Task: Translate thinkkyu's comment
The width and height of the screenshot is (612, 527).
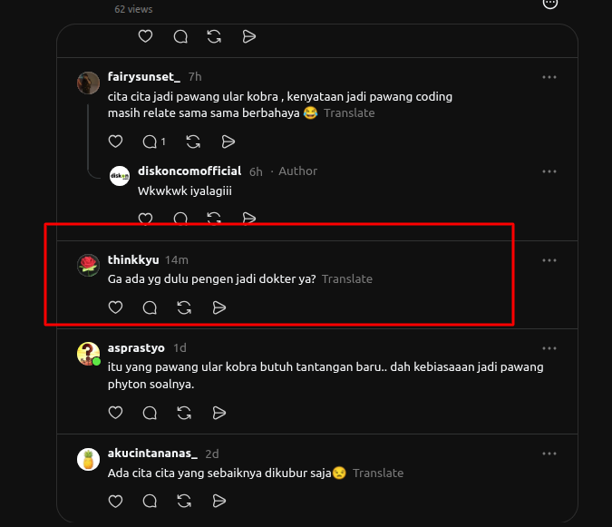Action: 347,279
